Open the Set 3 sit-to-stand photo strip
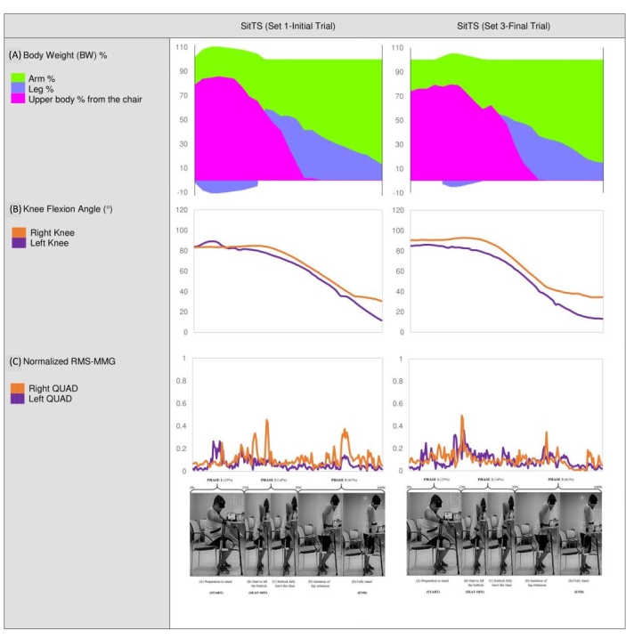 coord(504,533)
